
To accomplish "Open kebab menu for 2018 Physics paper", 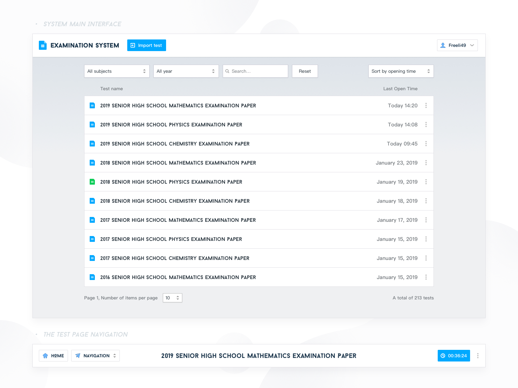I will coord(426,182).
